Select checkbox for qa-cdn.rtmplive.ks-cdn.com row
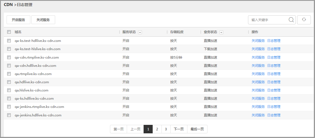This screenshot has height=138, width=315. click(9, 57)
